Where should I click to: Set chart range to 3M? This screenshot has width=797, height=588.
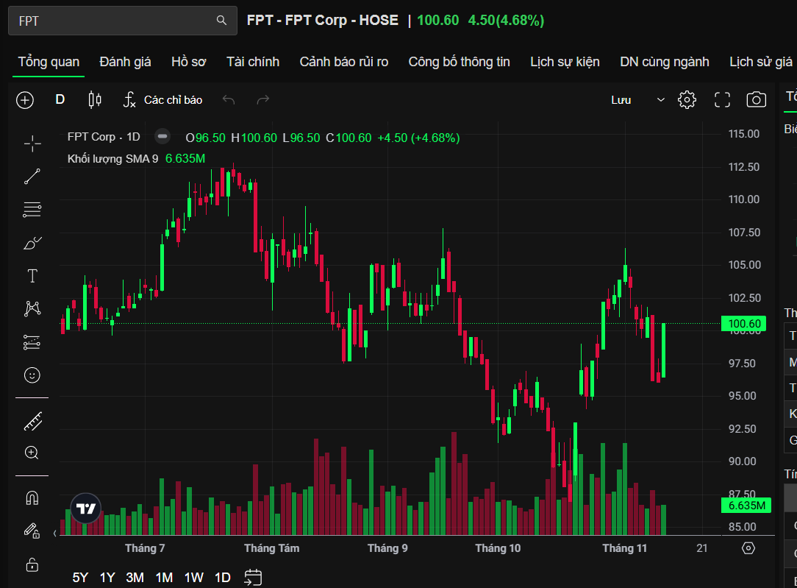point(135,578)
